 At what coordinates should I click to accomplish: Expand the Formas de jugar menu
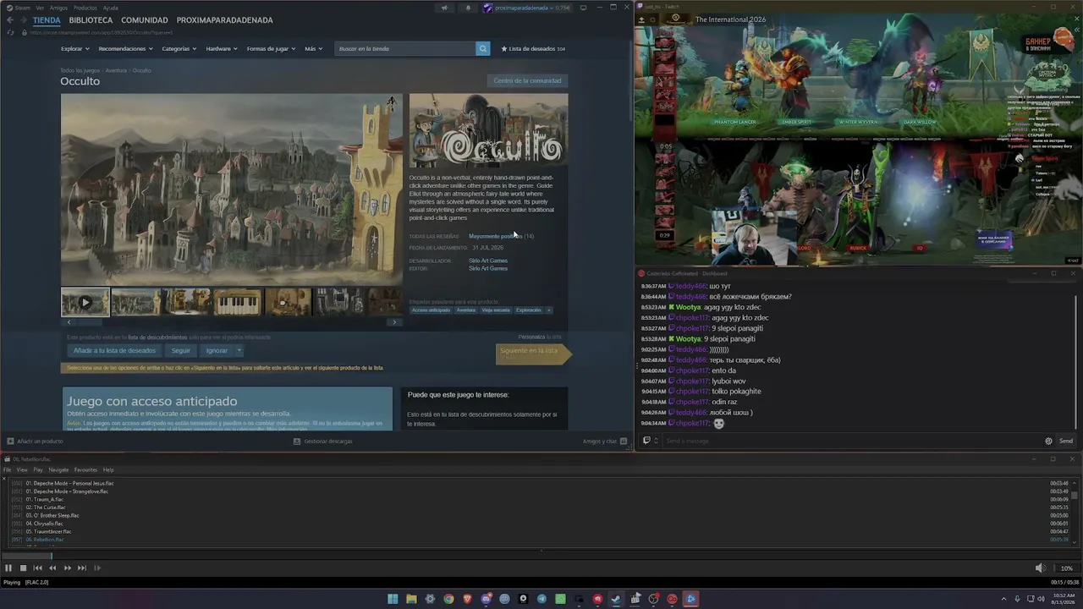coord(271,49)
